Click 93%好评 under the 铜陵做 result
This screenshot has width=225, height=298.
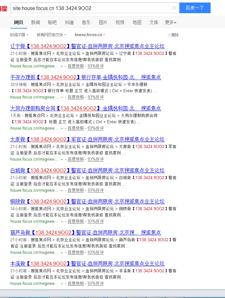(96, 221)
